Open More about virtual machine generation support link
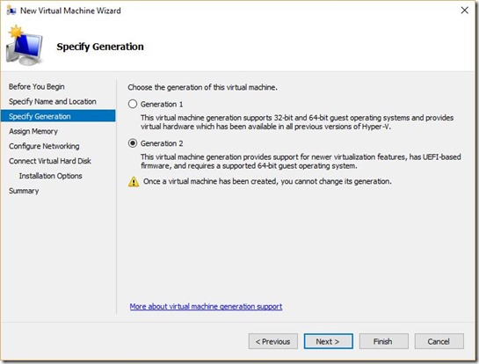 coord(206,306)
